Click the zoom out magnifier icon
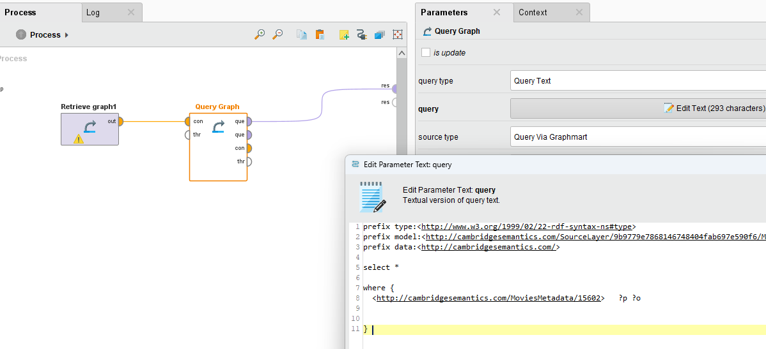The width and height of the screenshot is (766, 349). click(277, 34)
